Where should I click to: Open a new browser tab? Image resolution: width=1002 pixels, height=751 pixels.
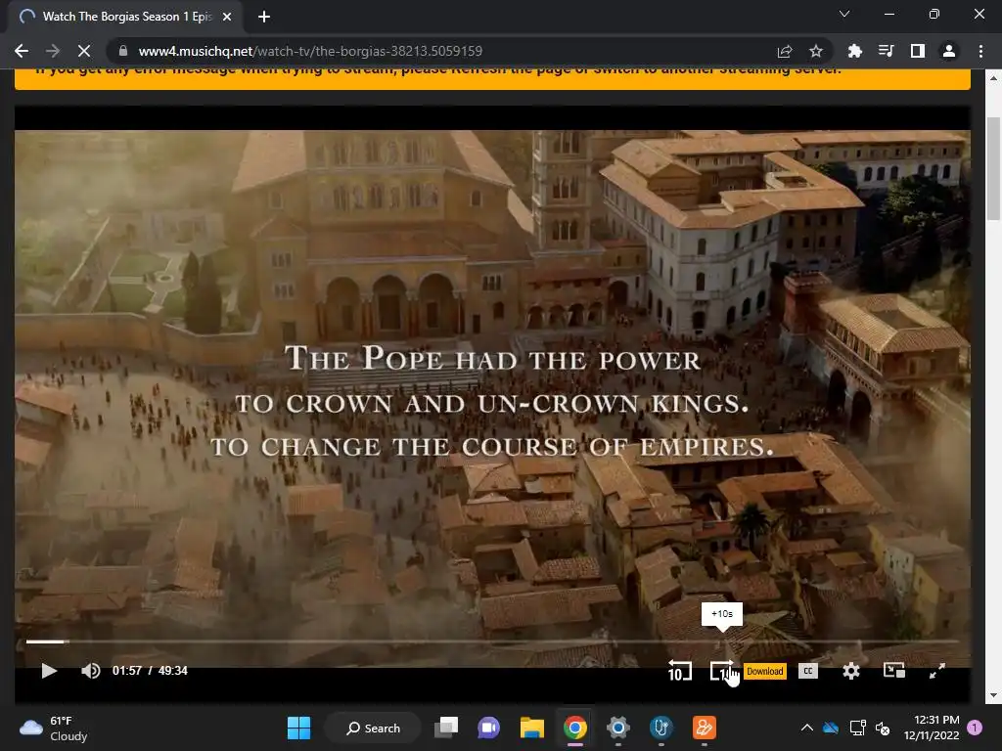coord(264,17)
